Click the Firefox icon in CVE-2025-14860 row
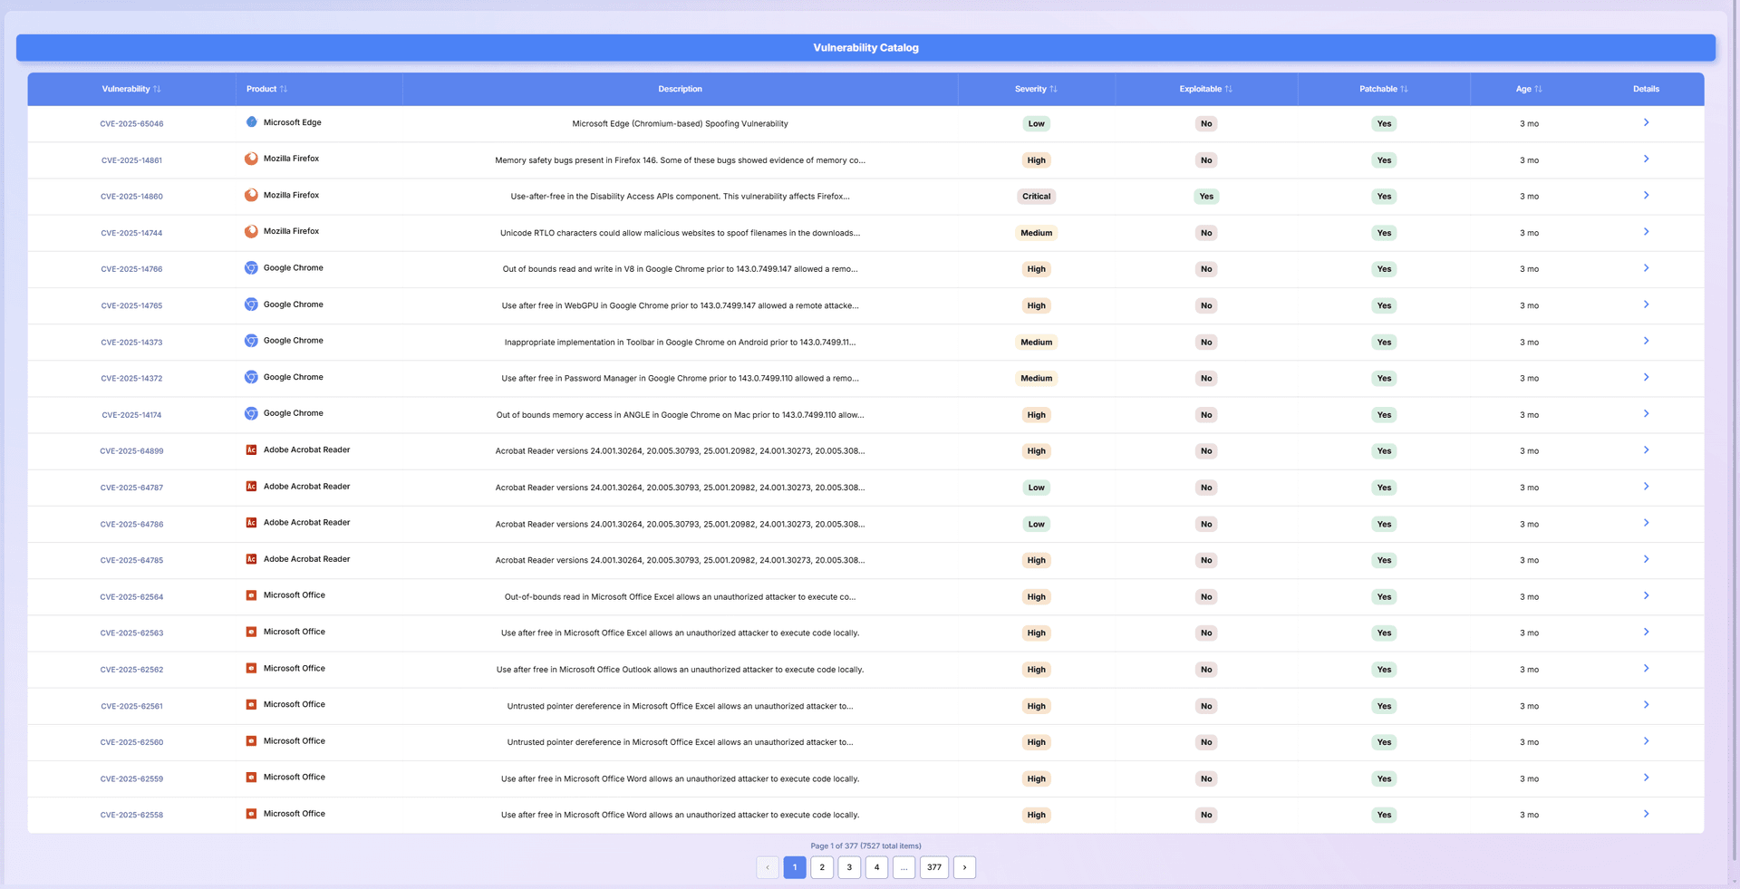 (x=251, y=195)
